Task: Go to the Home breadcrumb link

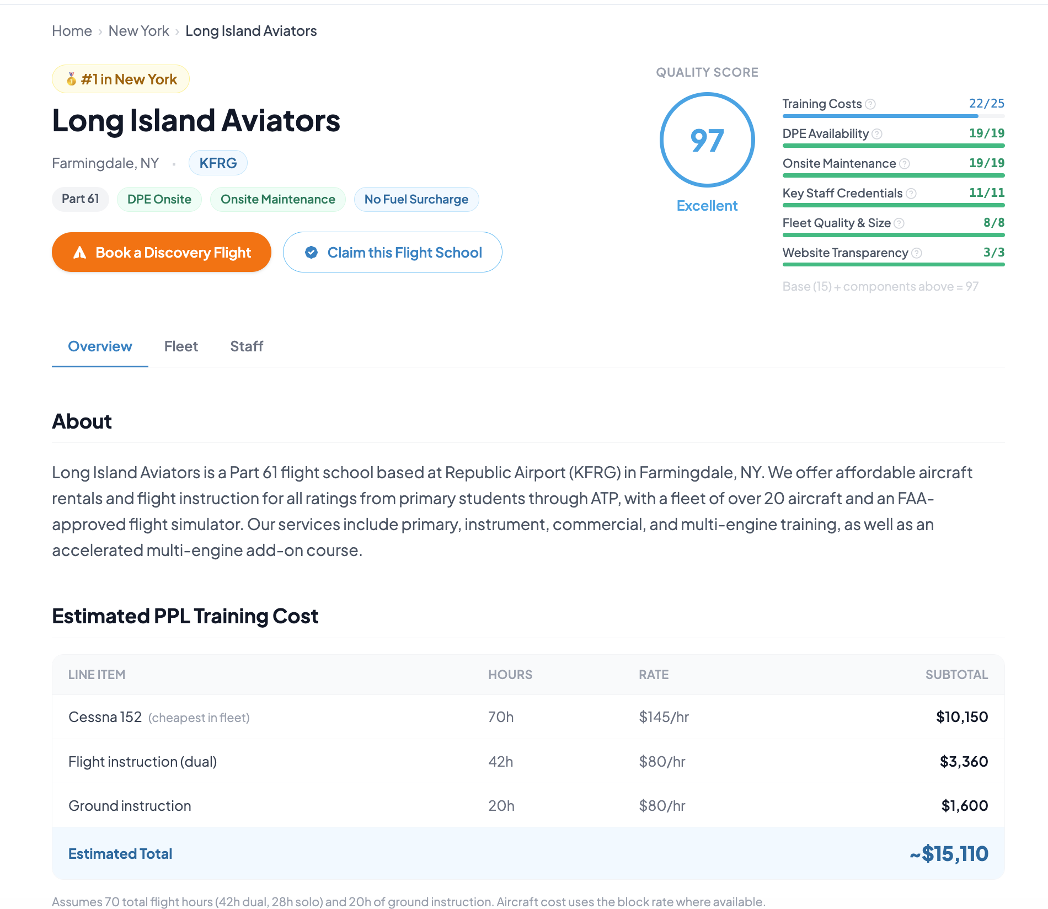Action: pos(72,31)
